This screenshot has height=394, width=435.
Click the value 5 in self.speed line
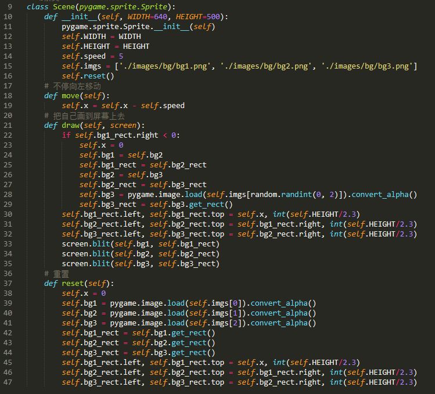tap(121, 56)
